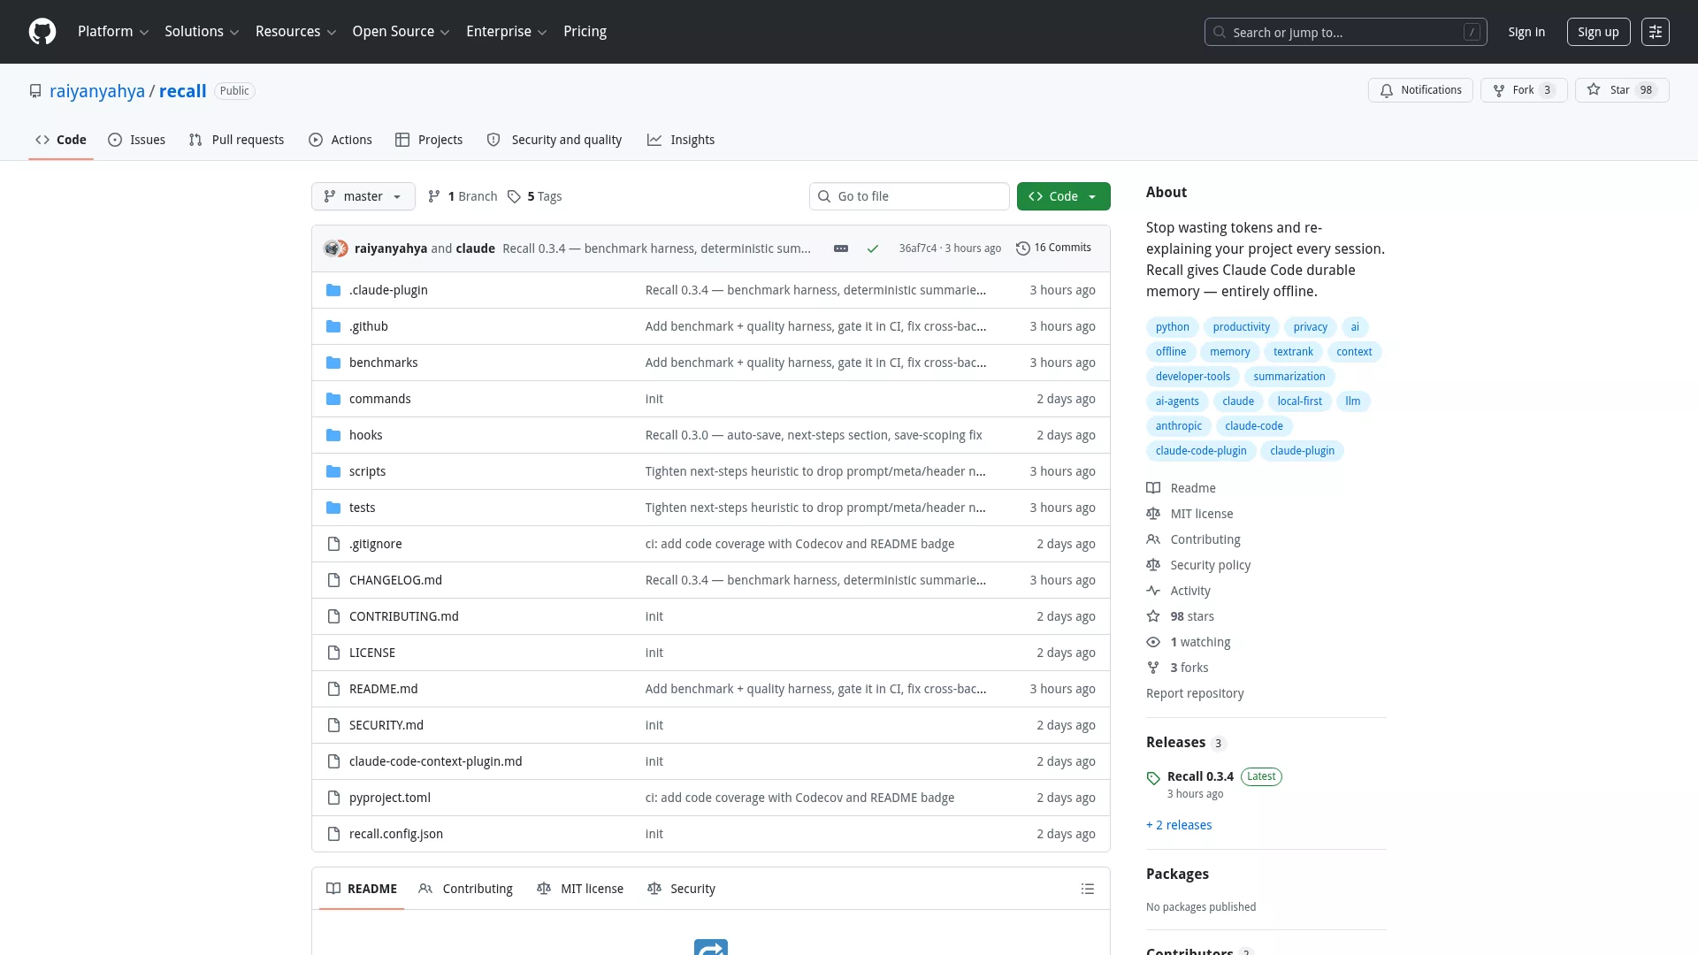
Task: Expand the Enterprise menu
Action: click(507, 32)
